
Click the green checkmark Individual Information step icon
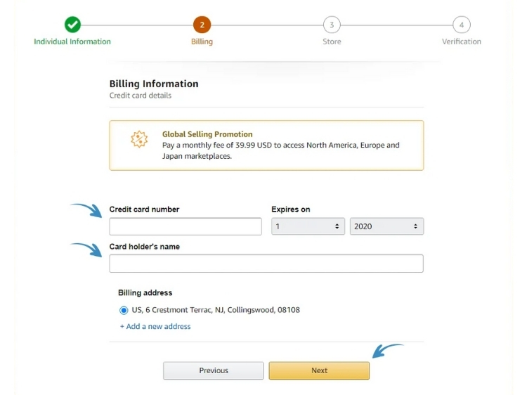(72, 25)
